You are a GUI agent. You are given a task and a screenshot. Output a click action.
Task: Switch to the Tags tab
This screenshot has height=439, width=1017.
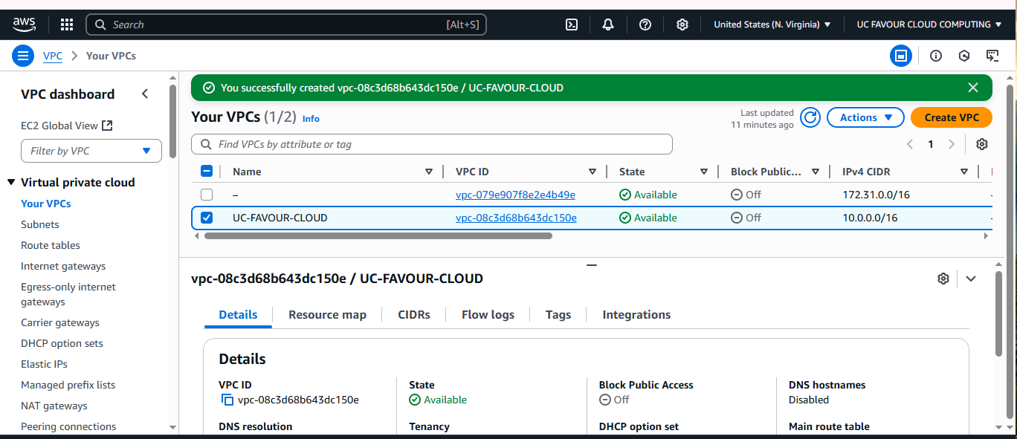pos(558,315)
